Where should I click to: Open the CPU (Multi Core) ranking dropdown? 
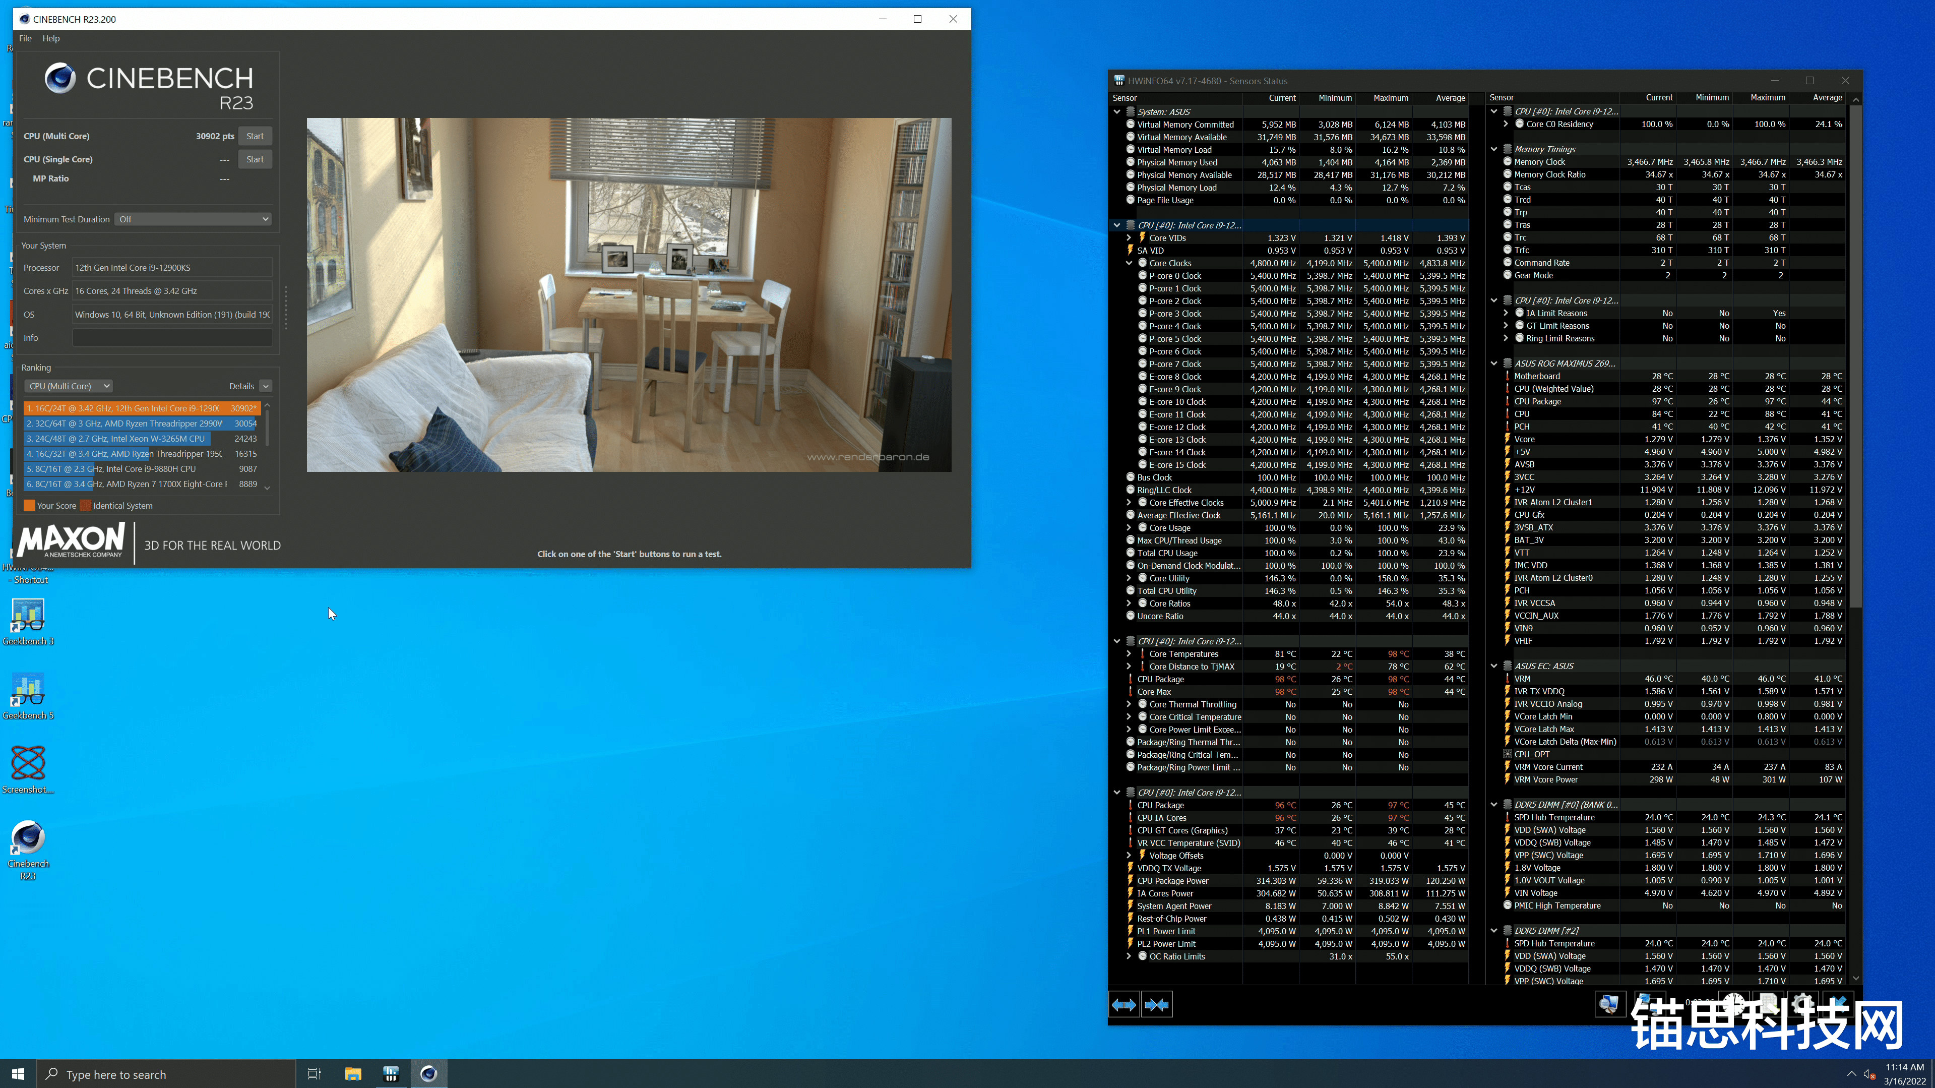(x=69, y=386)
